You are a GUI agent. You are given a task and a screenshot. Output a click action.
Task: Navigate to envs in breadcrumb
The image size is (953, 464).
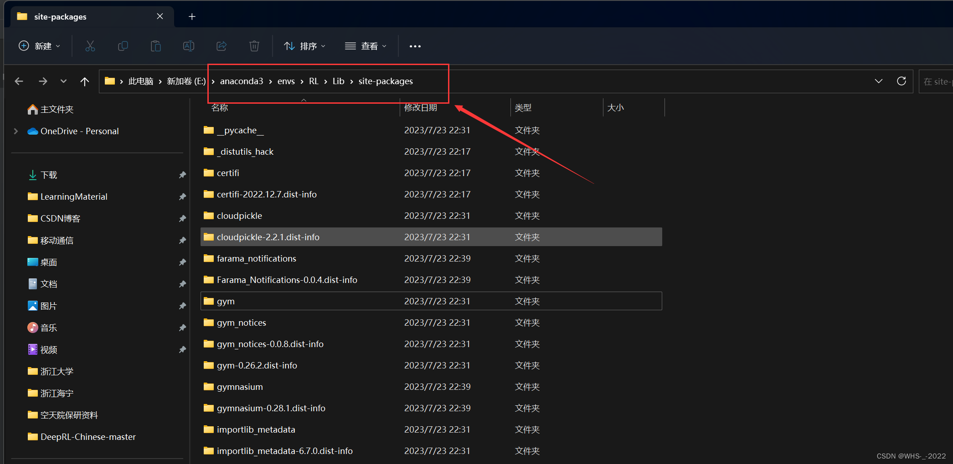(286, 81)
